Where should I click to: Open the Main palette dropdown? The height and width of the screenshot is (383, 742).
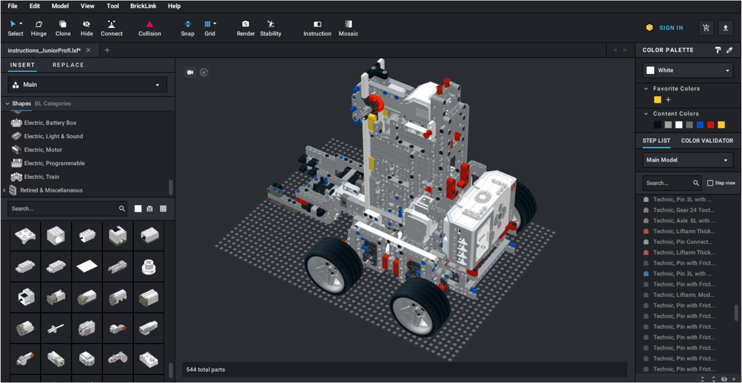(x=87, y=85)
